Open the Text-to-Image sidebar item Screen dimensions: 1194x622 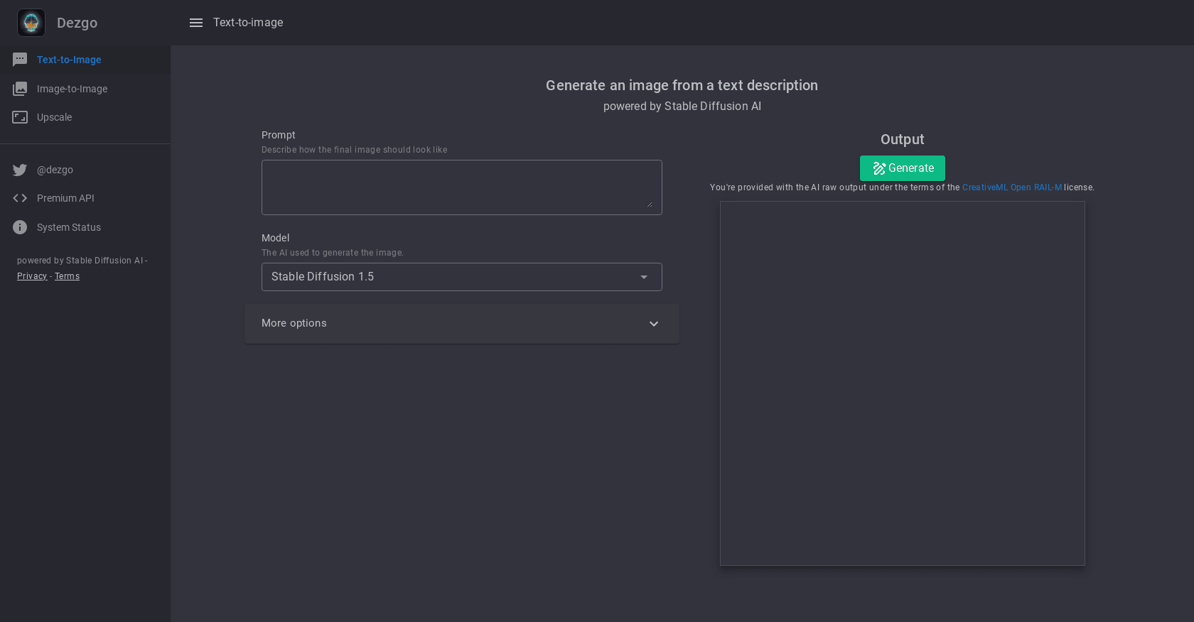[85, 60]
